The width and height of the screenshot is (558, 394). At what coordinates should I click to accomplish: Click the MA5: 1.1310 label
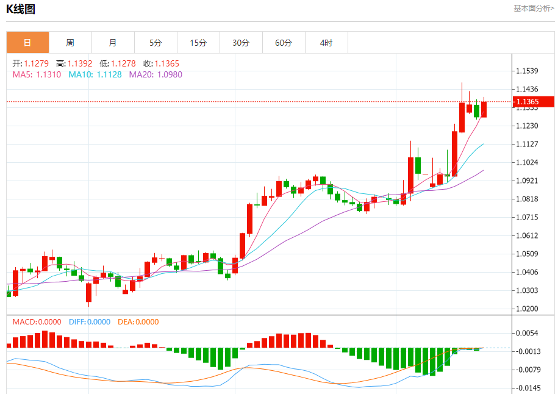pyautogui.click(x=37, y=75)
